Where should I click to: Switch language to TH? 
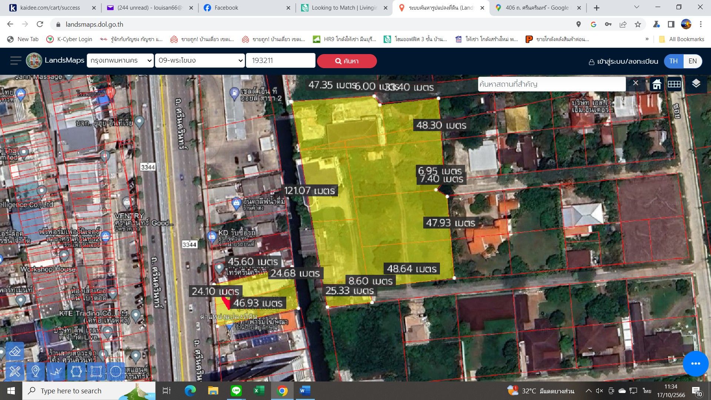coord(674,61)
